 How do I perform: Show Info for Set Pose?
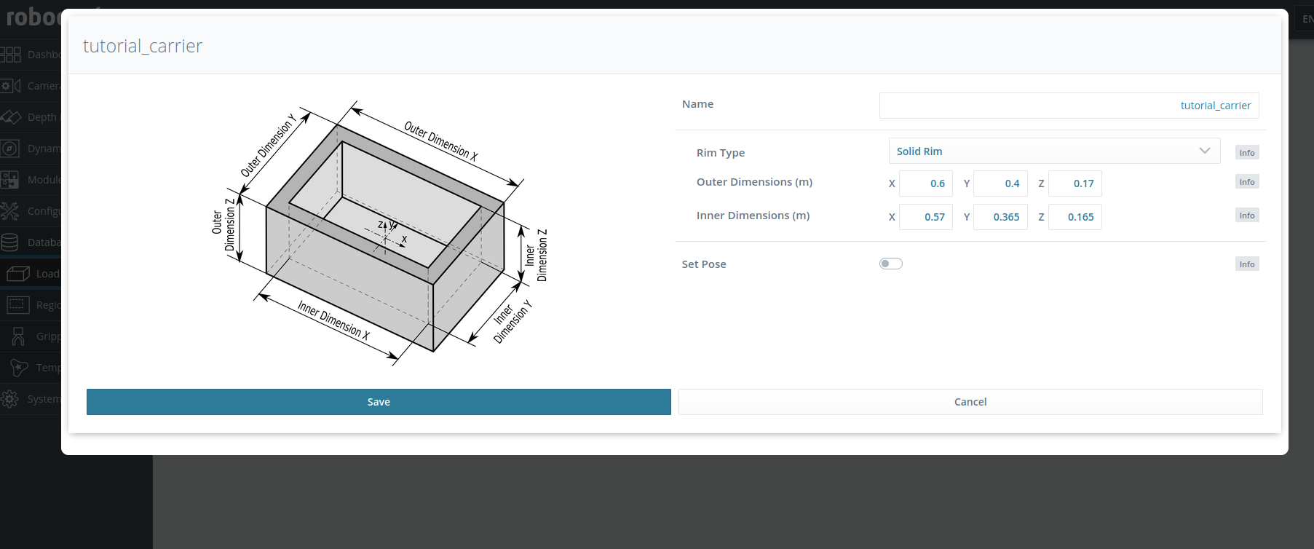point(1246,264)
